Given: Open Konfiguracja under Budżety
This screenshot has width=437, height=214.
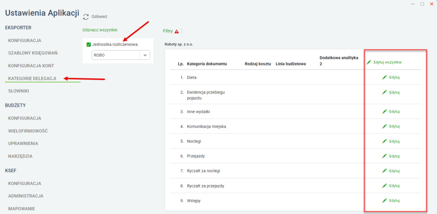Looking at the screenshot, I should point(25,118).
